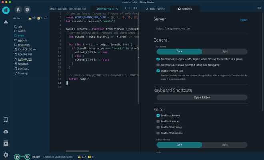Click the code editor vertical scrollbar

click(x=138, y=57)
